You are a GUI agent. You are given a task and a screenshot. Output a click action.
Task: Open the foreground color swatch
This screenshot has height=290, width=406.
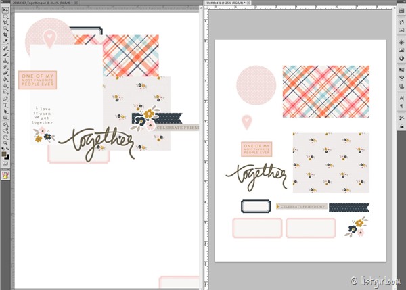click(x=4, y=154)
